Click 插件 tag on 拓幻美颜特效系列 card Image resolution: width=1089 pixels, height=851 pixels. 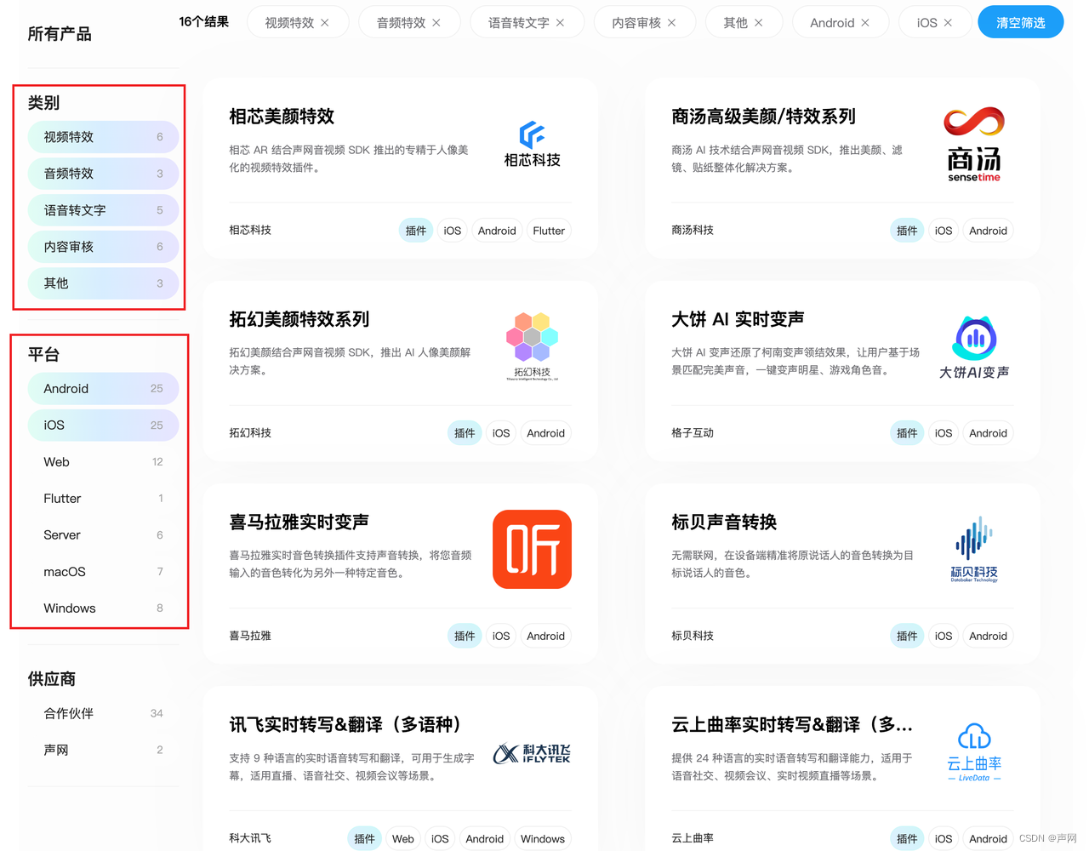pyautogui.click(x=465, y=433)
